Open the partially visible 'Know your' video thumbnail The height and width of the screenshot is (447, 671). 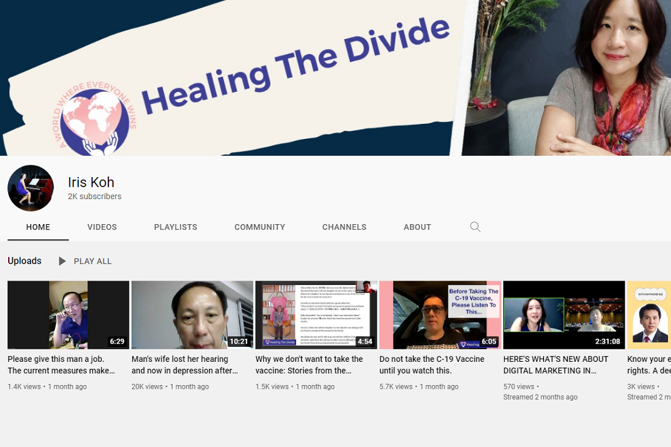tap(649, 314)
